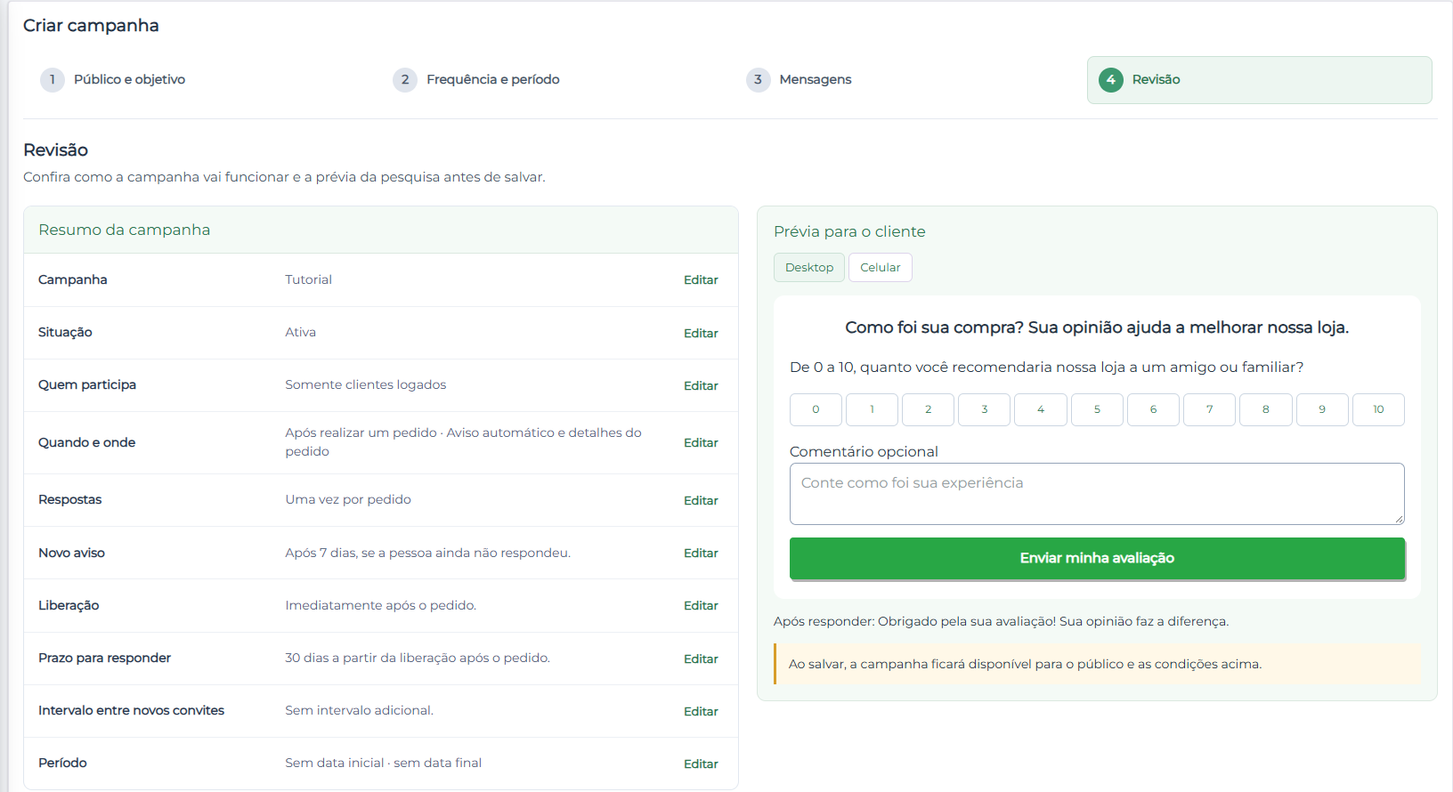Select 'Somente clientes logados' text
The height and width of the screenshot is (792, 1453).
(x=366, y=384)
